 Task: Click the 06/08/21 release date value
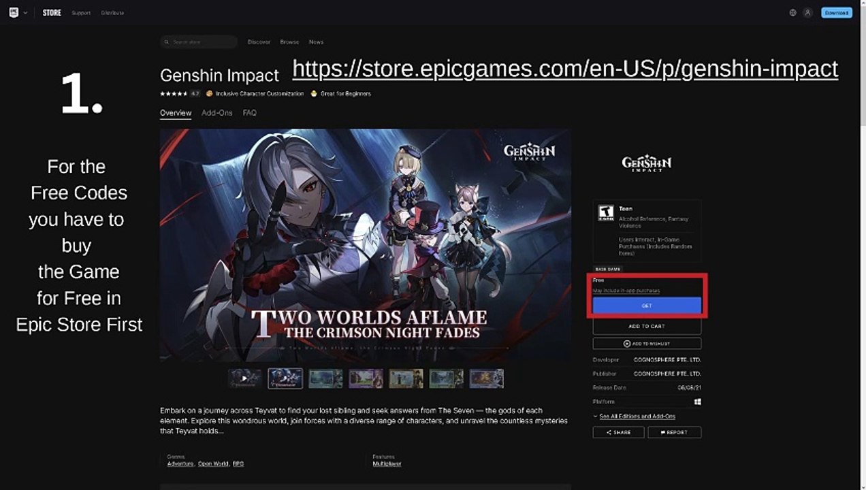tap(690, 387)
